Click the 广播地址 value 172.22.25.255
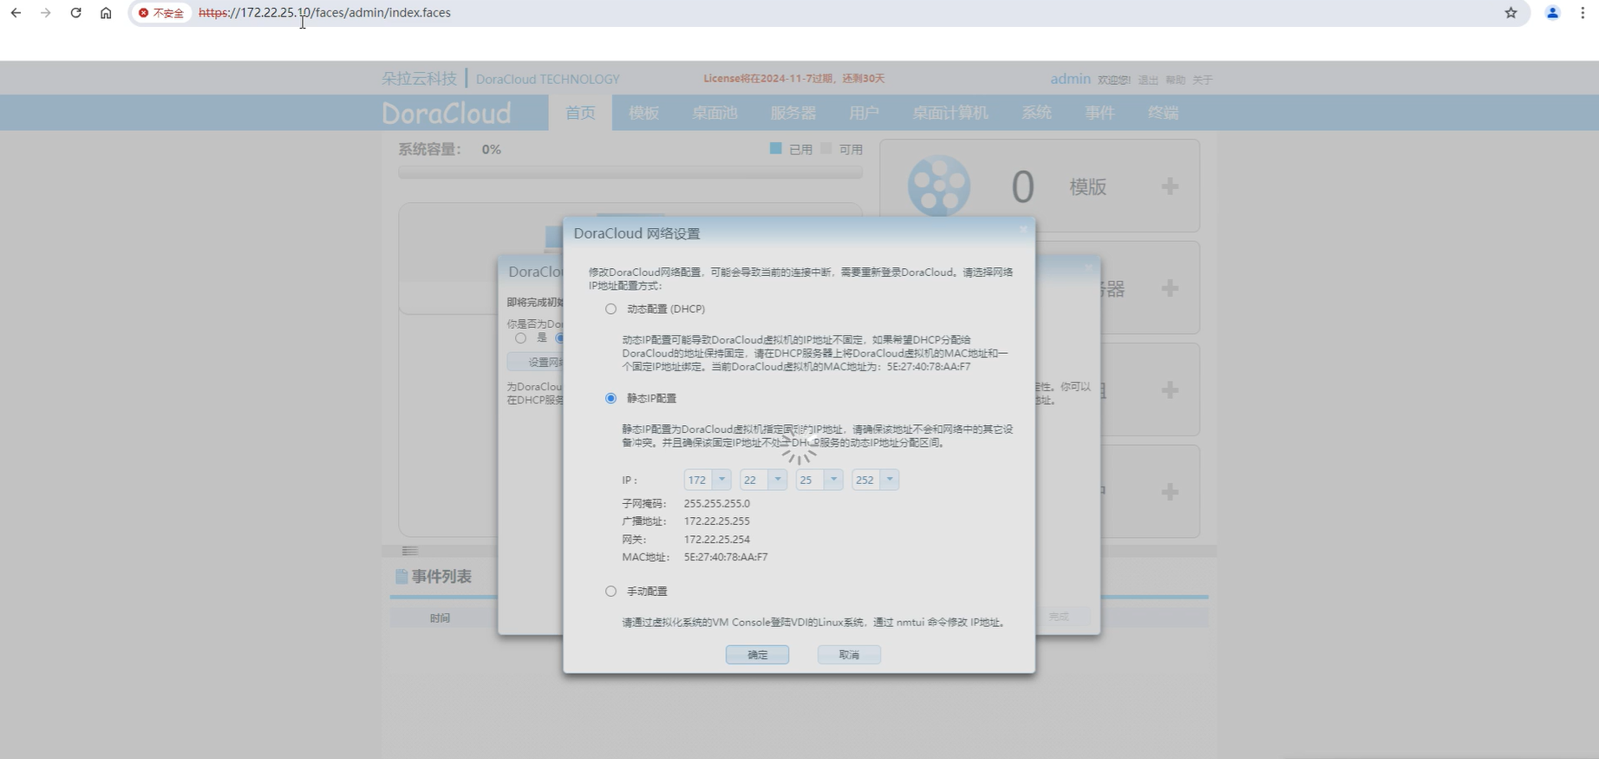 716,521
